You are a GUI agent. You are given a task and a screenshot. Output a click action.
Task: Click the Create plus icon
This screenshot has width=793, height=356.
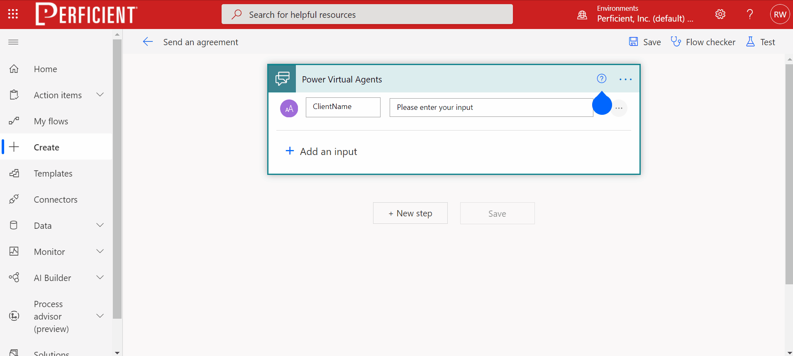click(x=14, y=147)
